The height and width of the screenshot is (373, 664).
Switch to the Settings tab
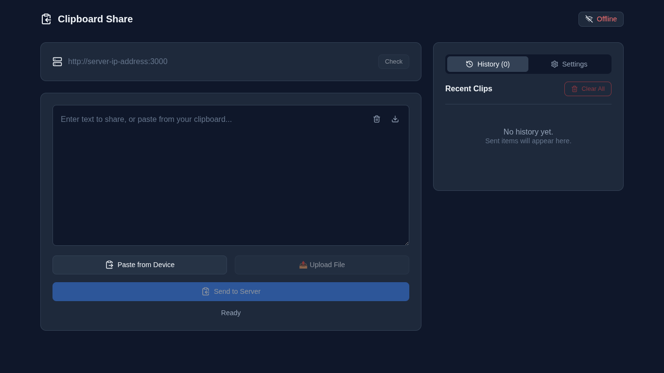pyautogui.click(x=569, y=64)
